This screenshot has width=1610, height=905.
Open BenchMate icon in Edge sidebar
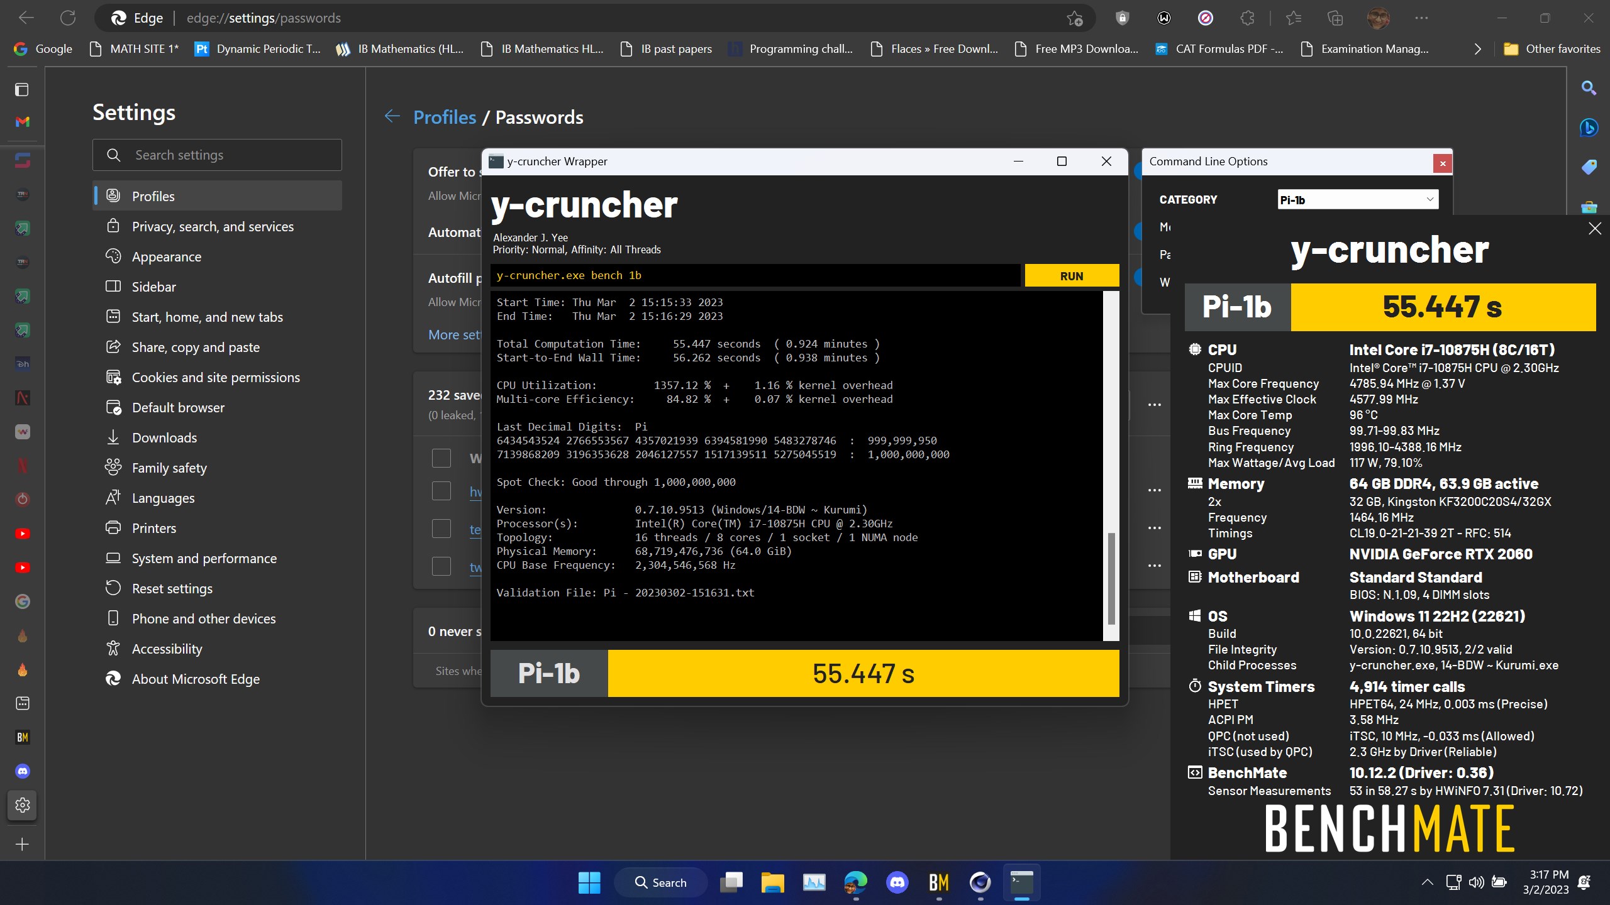point(23,737)
